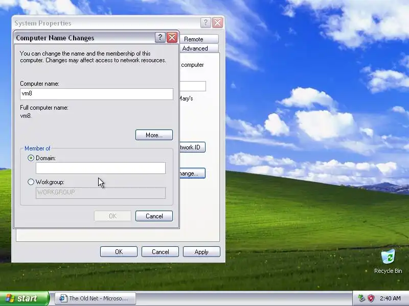Click Apply in the System Properties window
This screenshot has height=306, width=409.
click(x=201, y=251)
